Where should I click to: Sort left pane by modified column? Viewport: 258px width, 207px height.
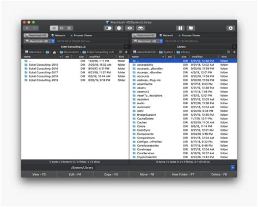coord(102,57)
